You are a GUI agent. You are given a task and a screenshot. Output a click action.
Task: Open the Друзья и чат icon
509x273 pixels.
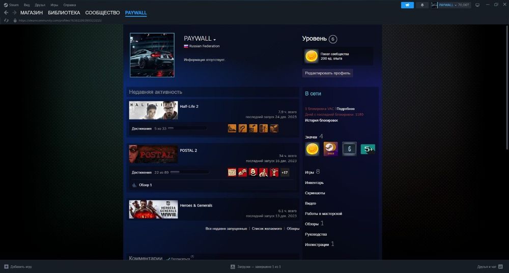tap(500, 266)
